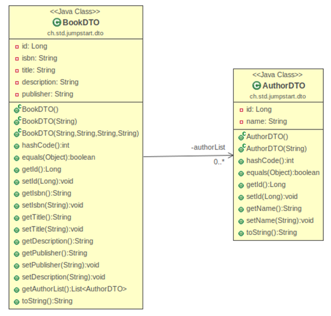The height and width of the screenshot is (316, 331).
Task: Select the public method icon for getName()
Action: click(x=241, y=209)
